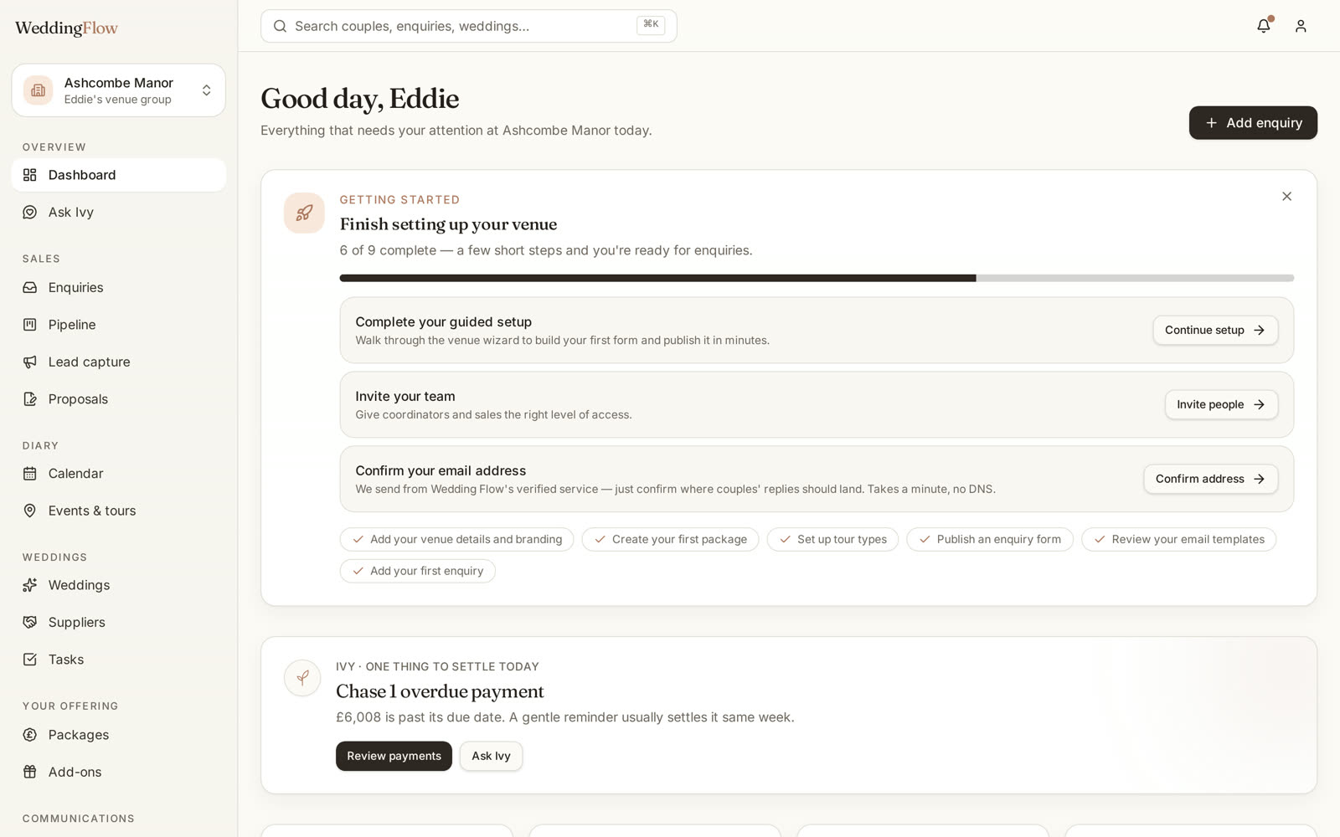The image size is (1340, 837).
Task: Open Lead capture megaphone icon
Action: [30, 362]
